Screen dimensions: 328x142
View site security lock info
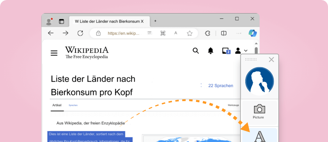[98, 33]
